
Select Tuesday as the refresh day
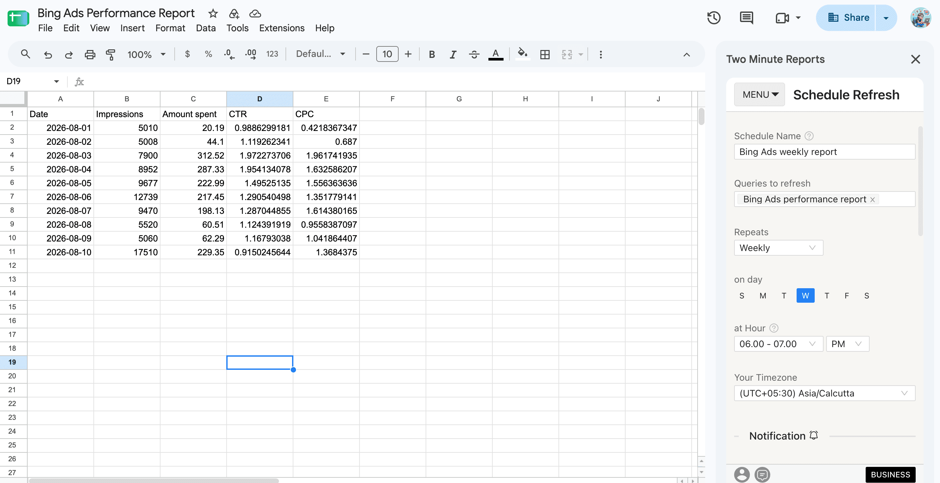pos(784,295)
